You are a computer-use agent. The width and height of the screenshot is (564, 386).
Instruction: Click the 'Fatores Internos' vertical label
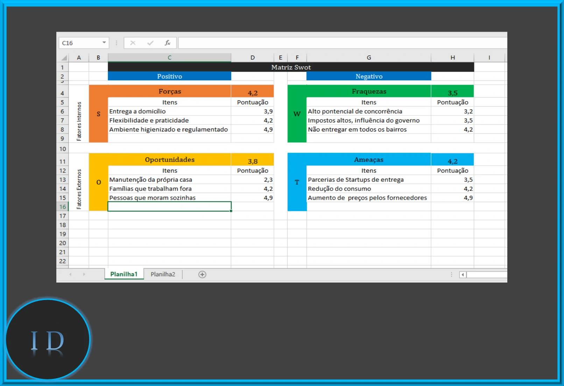(x=79, y=121)
